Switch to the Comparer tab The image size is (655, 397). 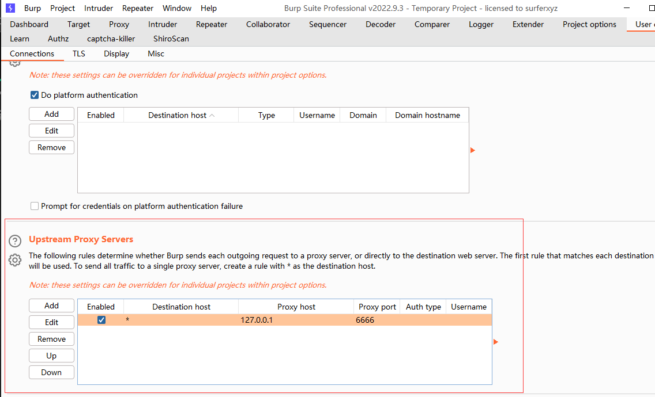(x=432, y=24)
